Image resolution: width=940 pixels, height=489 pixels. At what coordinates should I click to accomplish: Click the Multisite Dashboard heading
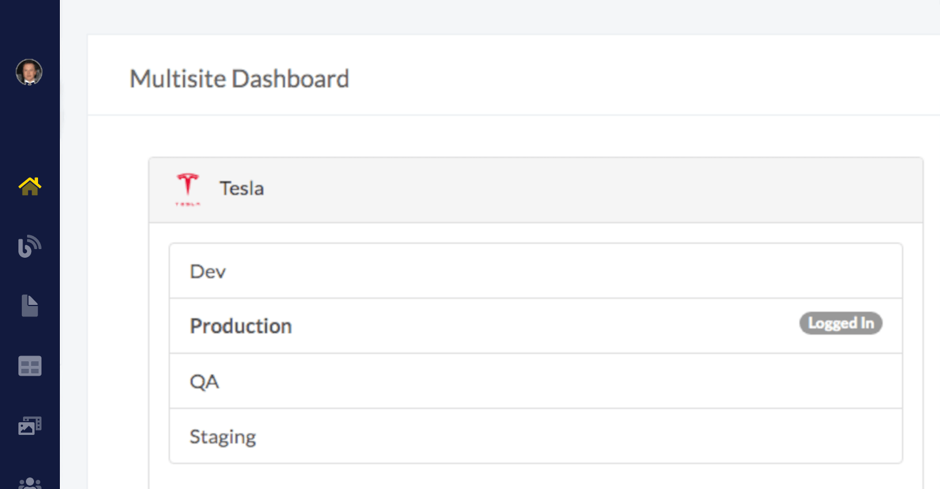point(240,79)
